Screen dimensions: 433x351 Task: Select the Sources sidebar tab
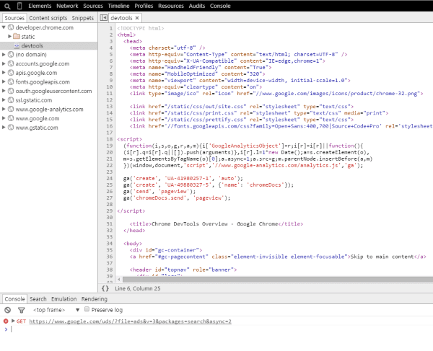click(14, 18)
